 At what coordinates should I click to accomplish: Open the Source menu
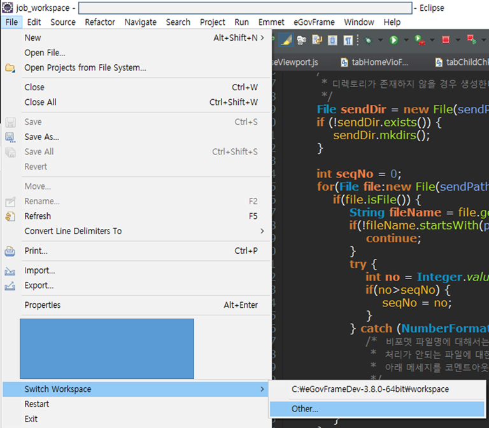pos(63,22)
